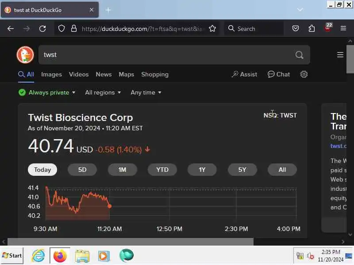The image size is (354, 265).
Task: Select the All results tab
Action: point(26,74)
